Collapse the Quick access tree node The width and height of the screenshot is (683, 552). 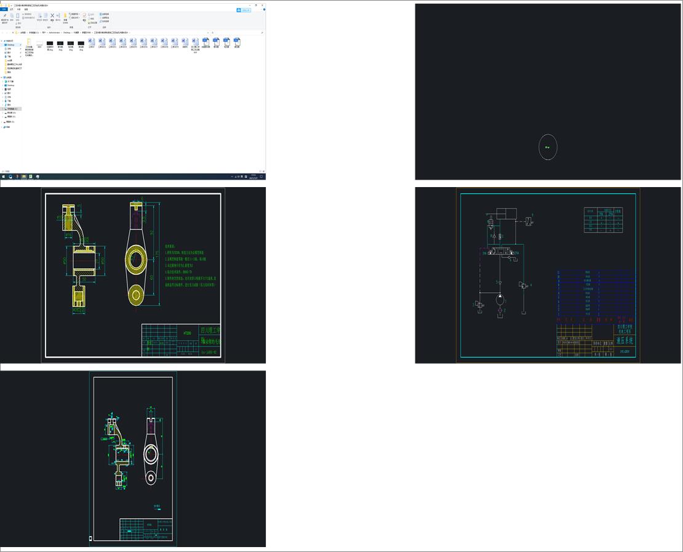[x=2, y=41]
